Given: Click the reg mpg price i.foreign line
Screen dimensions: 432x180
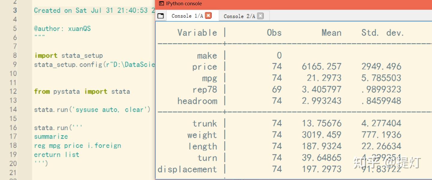Looking at the screenshot, I should point(77,145).
